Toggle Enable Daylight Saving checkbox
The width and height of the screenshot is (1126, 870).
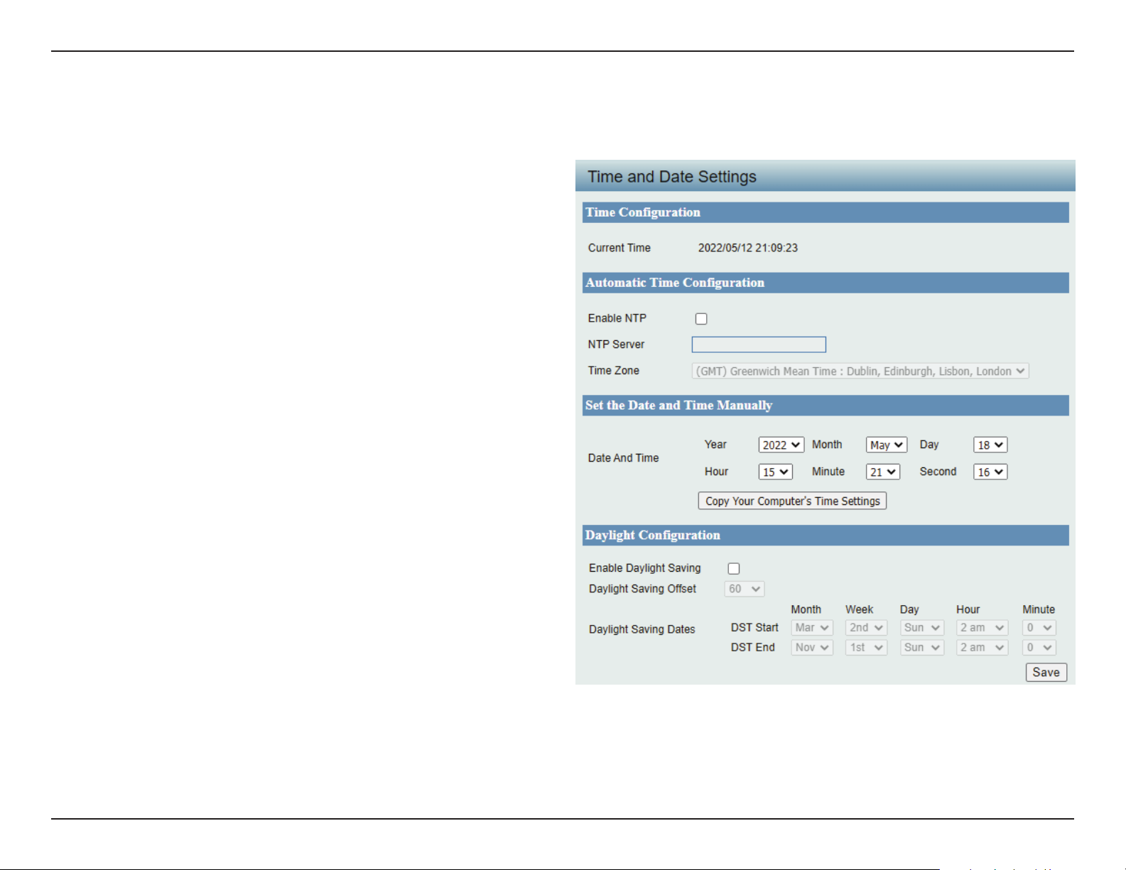734,568
